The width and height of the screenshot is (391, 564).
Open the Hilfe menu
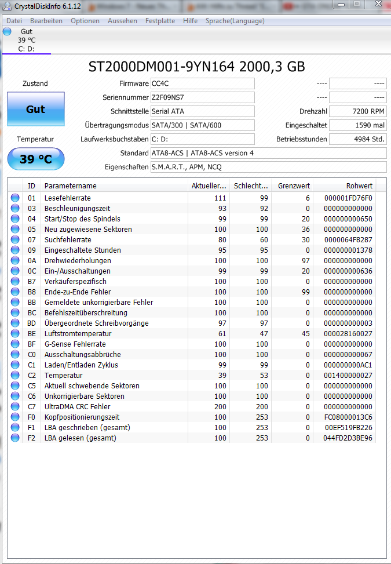[x=191, y=21]
